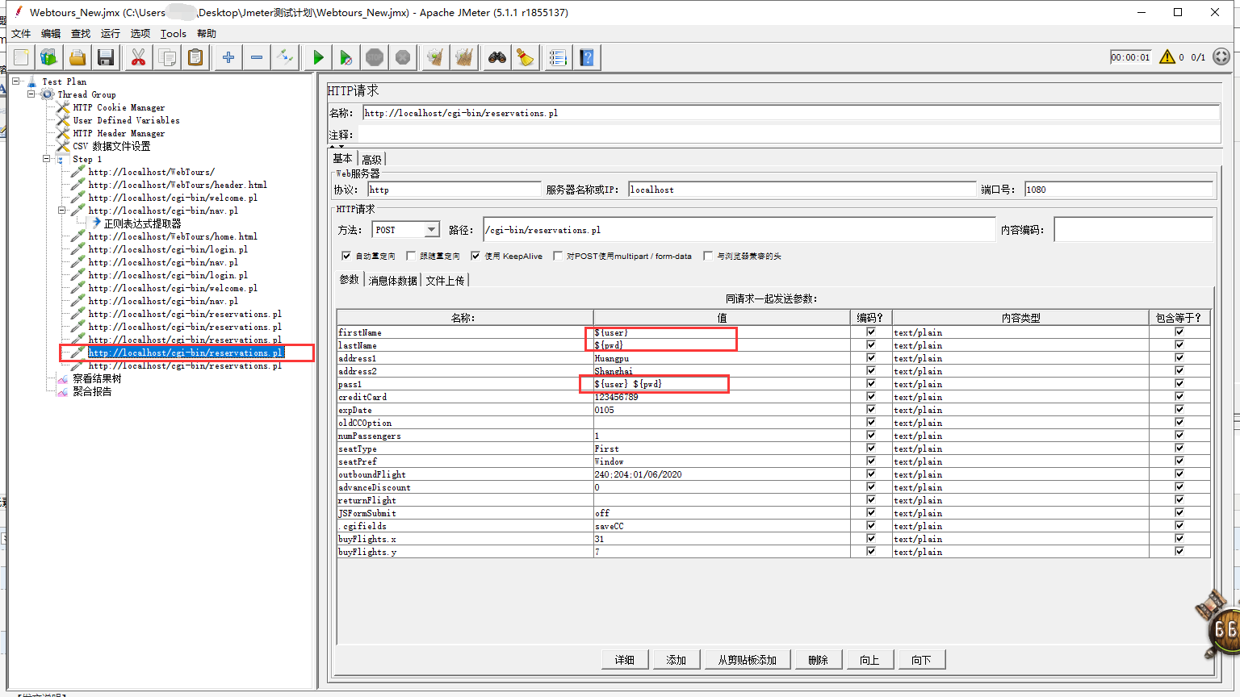This screenshot has width=1240, height=697.
Task: Toggle the browser-compatible headers checkbox
Action: point(708,256)
